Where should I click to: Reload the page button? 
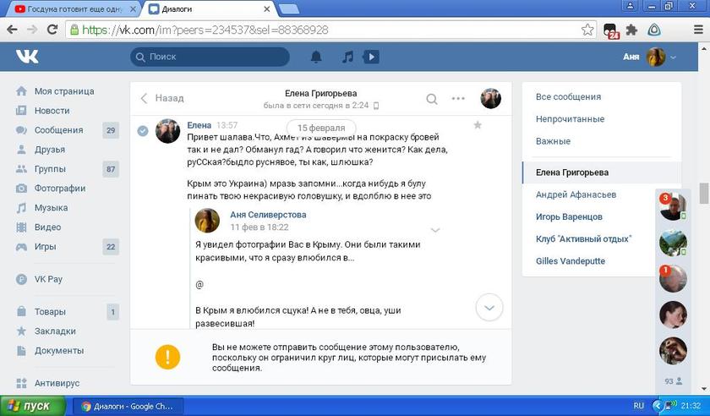(x=52, y=30)
